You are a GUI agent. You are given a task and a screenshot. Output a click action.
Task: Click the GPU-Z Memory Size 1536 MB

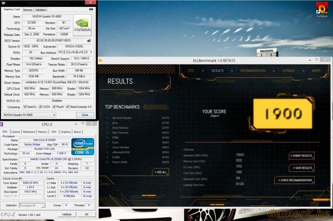[33, 76]
